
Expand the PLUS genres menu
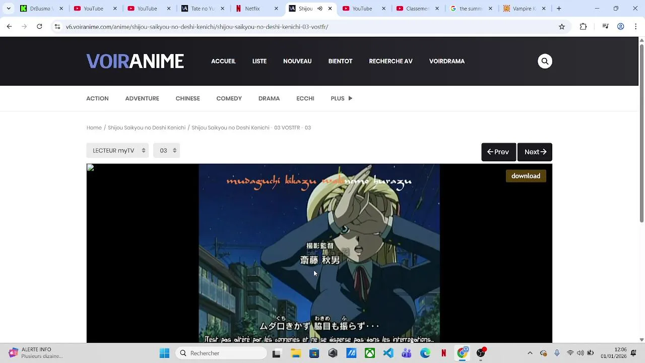coord(342,98)
